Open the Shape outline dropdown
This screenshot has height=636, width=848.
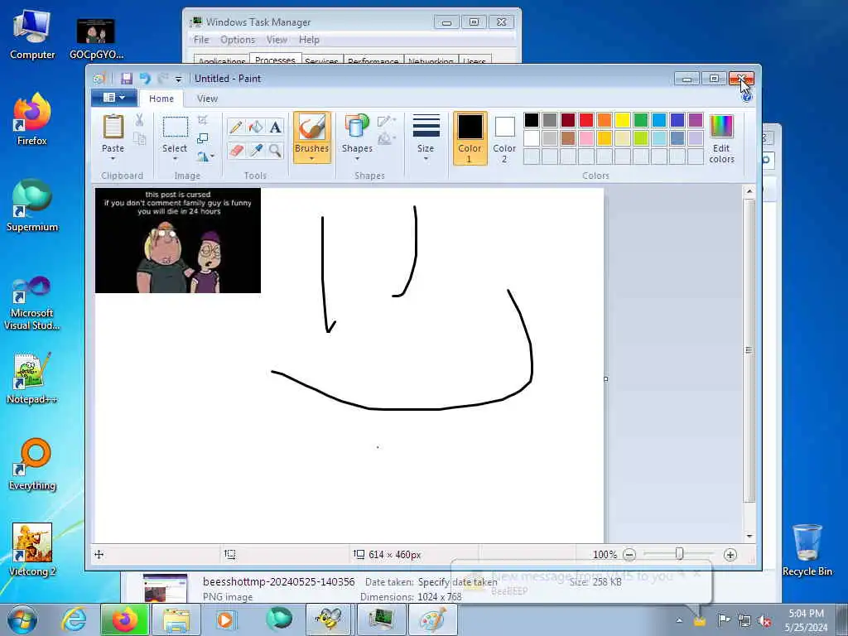[x=386, y=121]
